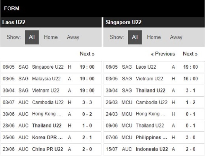Open Previous matches for Singapore U22
This screenshot has width=205, height=156.
pos(163,54)
